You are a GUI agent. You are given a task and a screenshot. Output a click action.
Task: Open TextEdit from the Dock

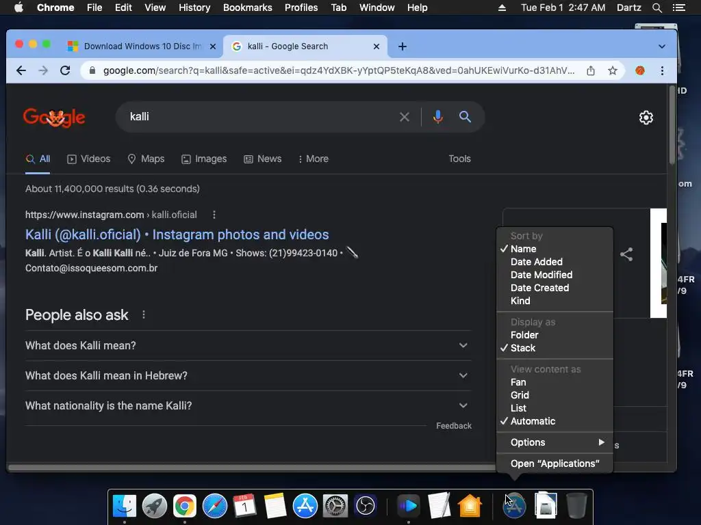point(439,506)
